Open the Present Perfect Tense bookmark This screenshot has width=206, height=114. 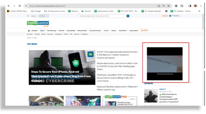[18, 11]
